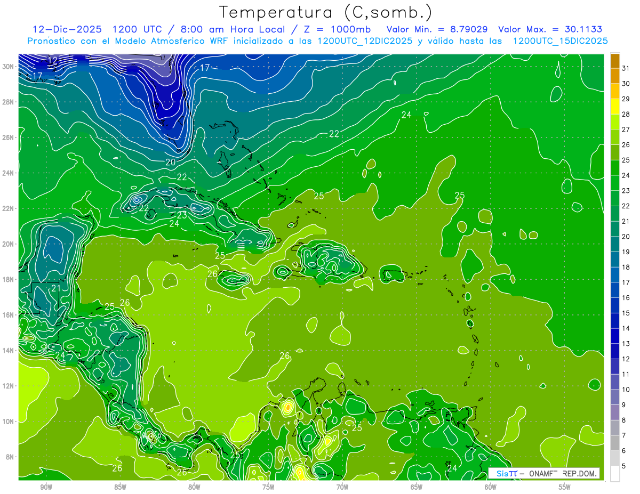Screen dimensions: 640x494
Task: Click the light gray colorbar segment between 6 and 7
Action: coord(615,443)
